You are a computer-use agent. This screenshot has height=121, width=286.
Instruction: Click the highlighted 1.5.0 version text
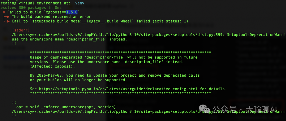[x=72, y=12]
